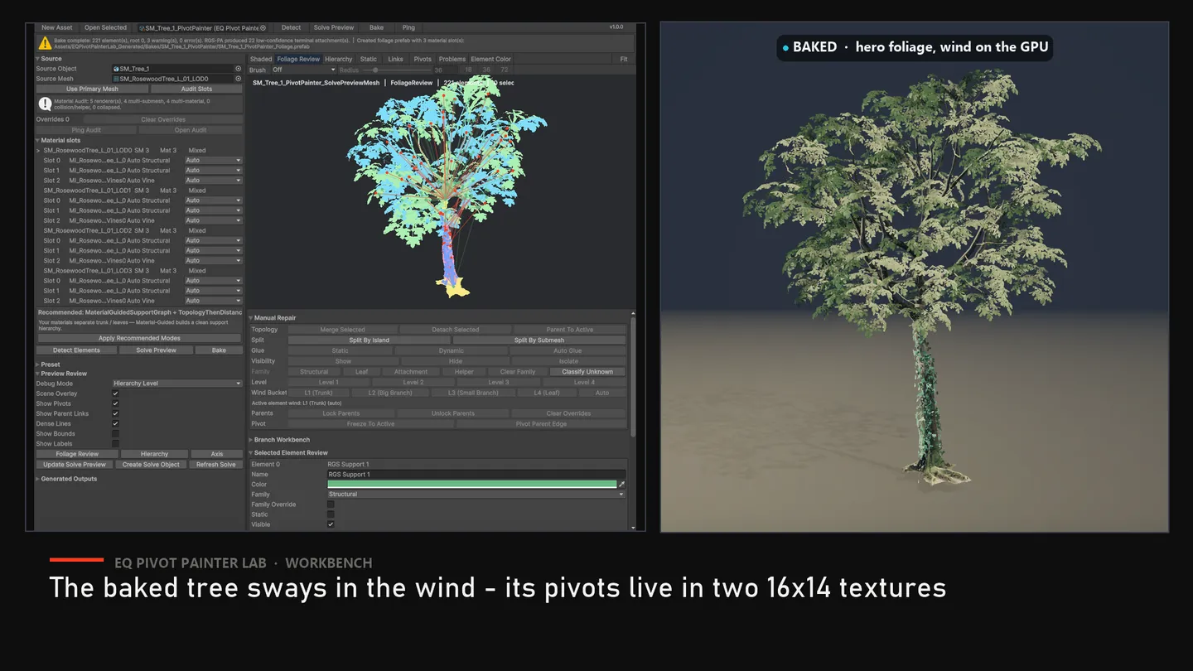This screenshot has height=671, width=1193.
Task: Open the object picker for Source Mesh
Action: [239, 79]
